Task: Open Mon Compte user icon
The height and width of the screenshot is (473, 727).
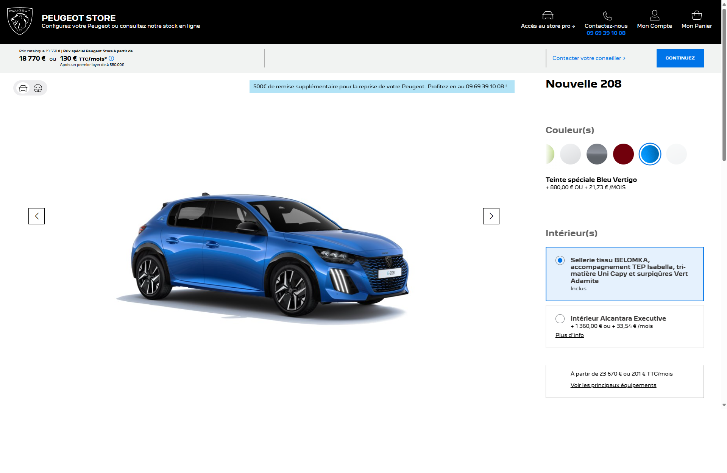Action: 654,16
